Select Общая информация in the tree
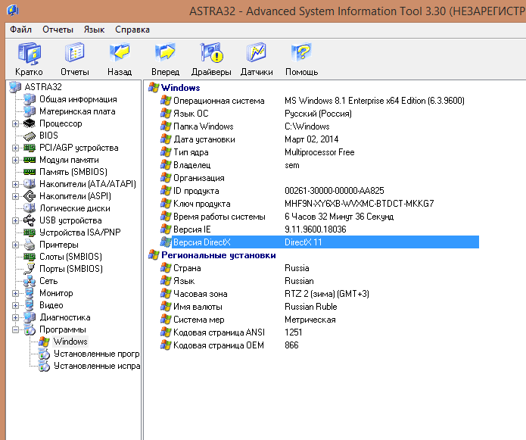Screen dimensions: 526x440 (x=78, y=99)
